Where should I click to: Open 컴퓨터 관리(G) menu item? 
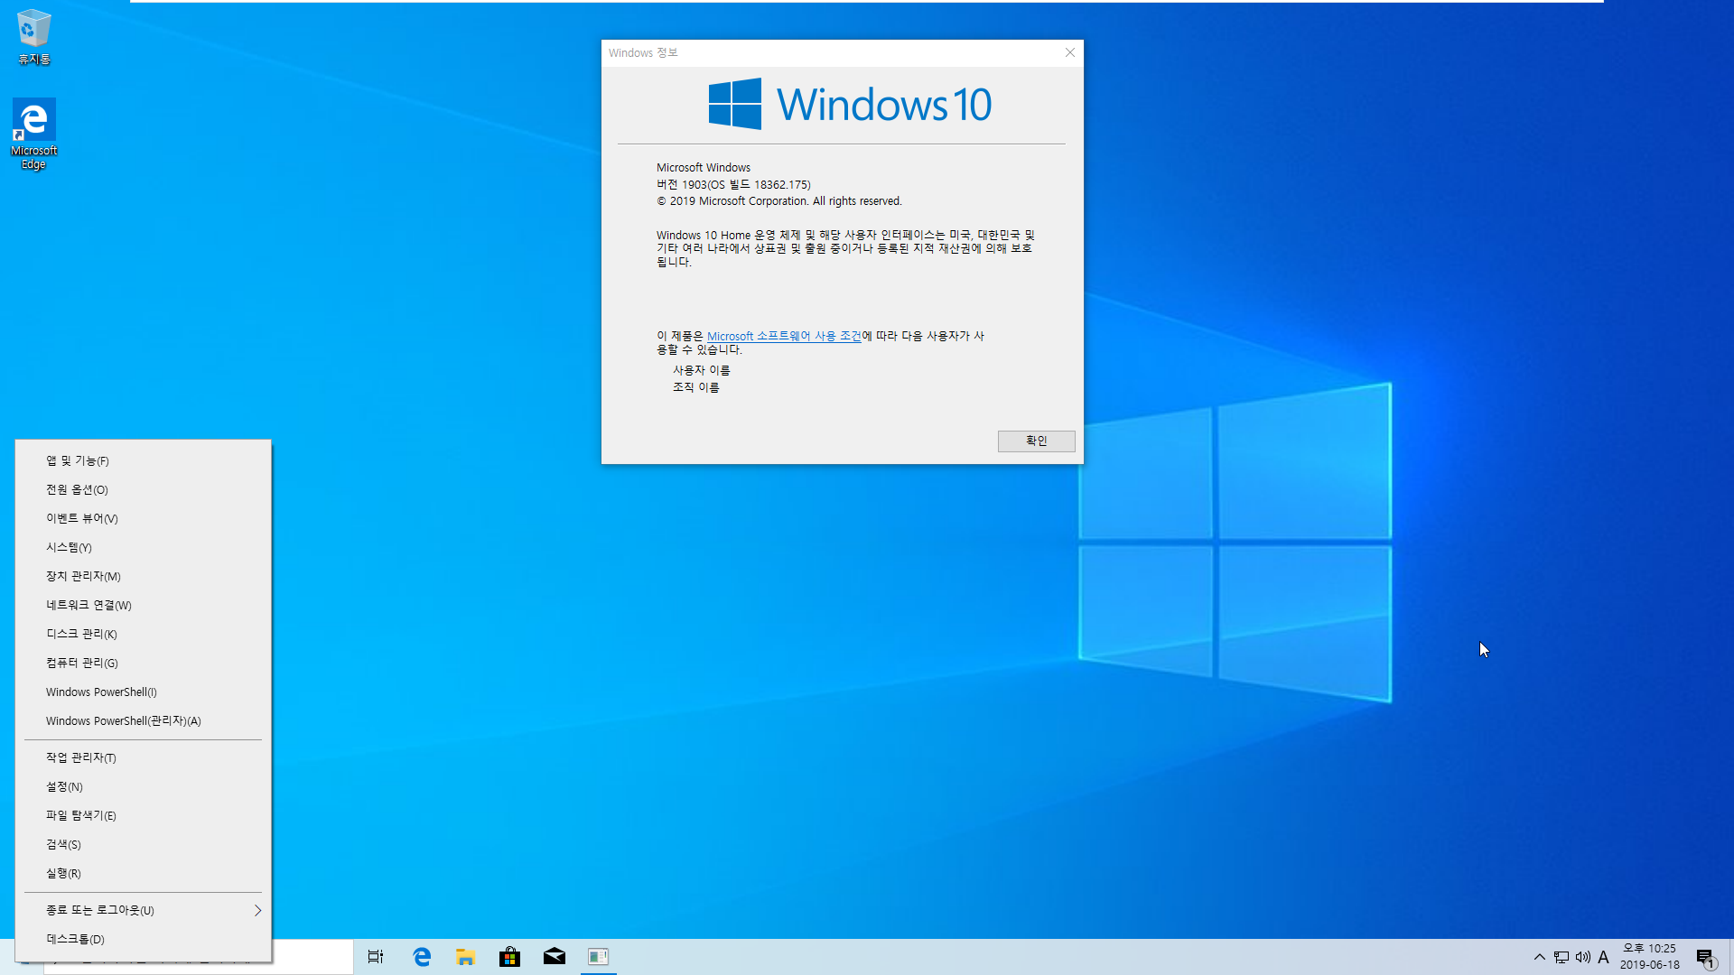[143, 663]
